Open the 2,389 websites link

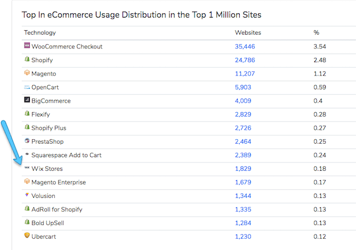243,155
